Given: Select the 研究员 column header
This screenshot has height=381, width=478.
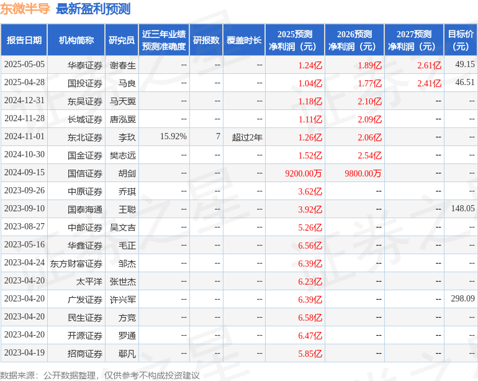Looking at the screenshot, I should (x=122, y=40).
